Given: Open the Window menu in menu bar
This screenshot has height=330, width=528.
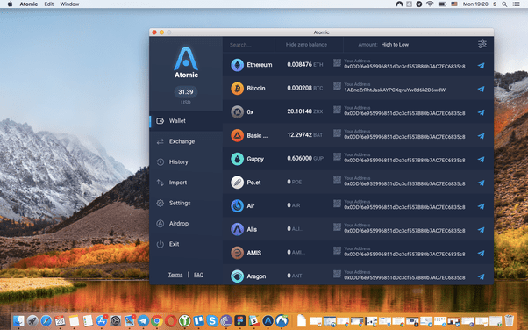Looking at the screenshot, I should tap(69, 4).
